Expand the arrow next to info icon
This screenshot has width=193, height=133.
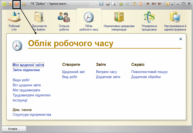[172, 5]
